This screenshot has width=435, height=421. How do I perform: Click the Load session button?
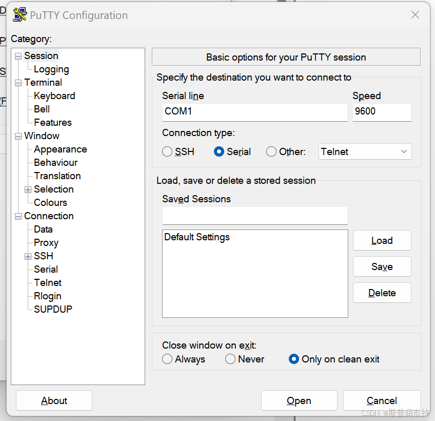382,240
